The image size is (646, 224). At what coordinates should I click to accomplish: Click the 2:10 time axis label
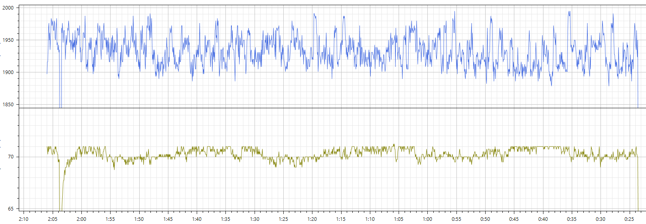pos(24,219)
